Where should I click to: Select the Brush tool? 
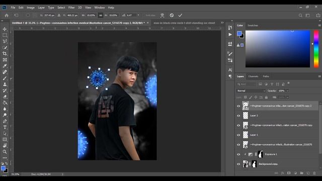click(5, 78)
